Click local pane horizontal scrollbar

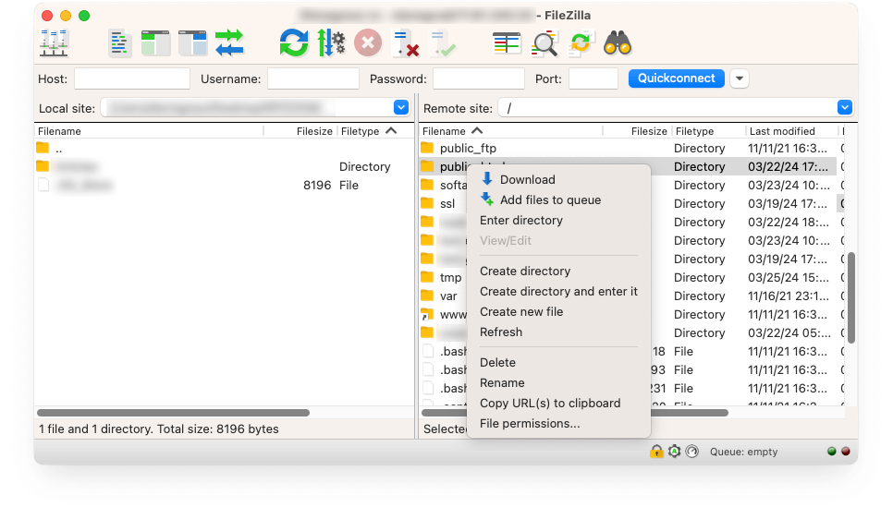(x=173, y=413)
